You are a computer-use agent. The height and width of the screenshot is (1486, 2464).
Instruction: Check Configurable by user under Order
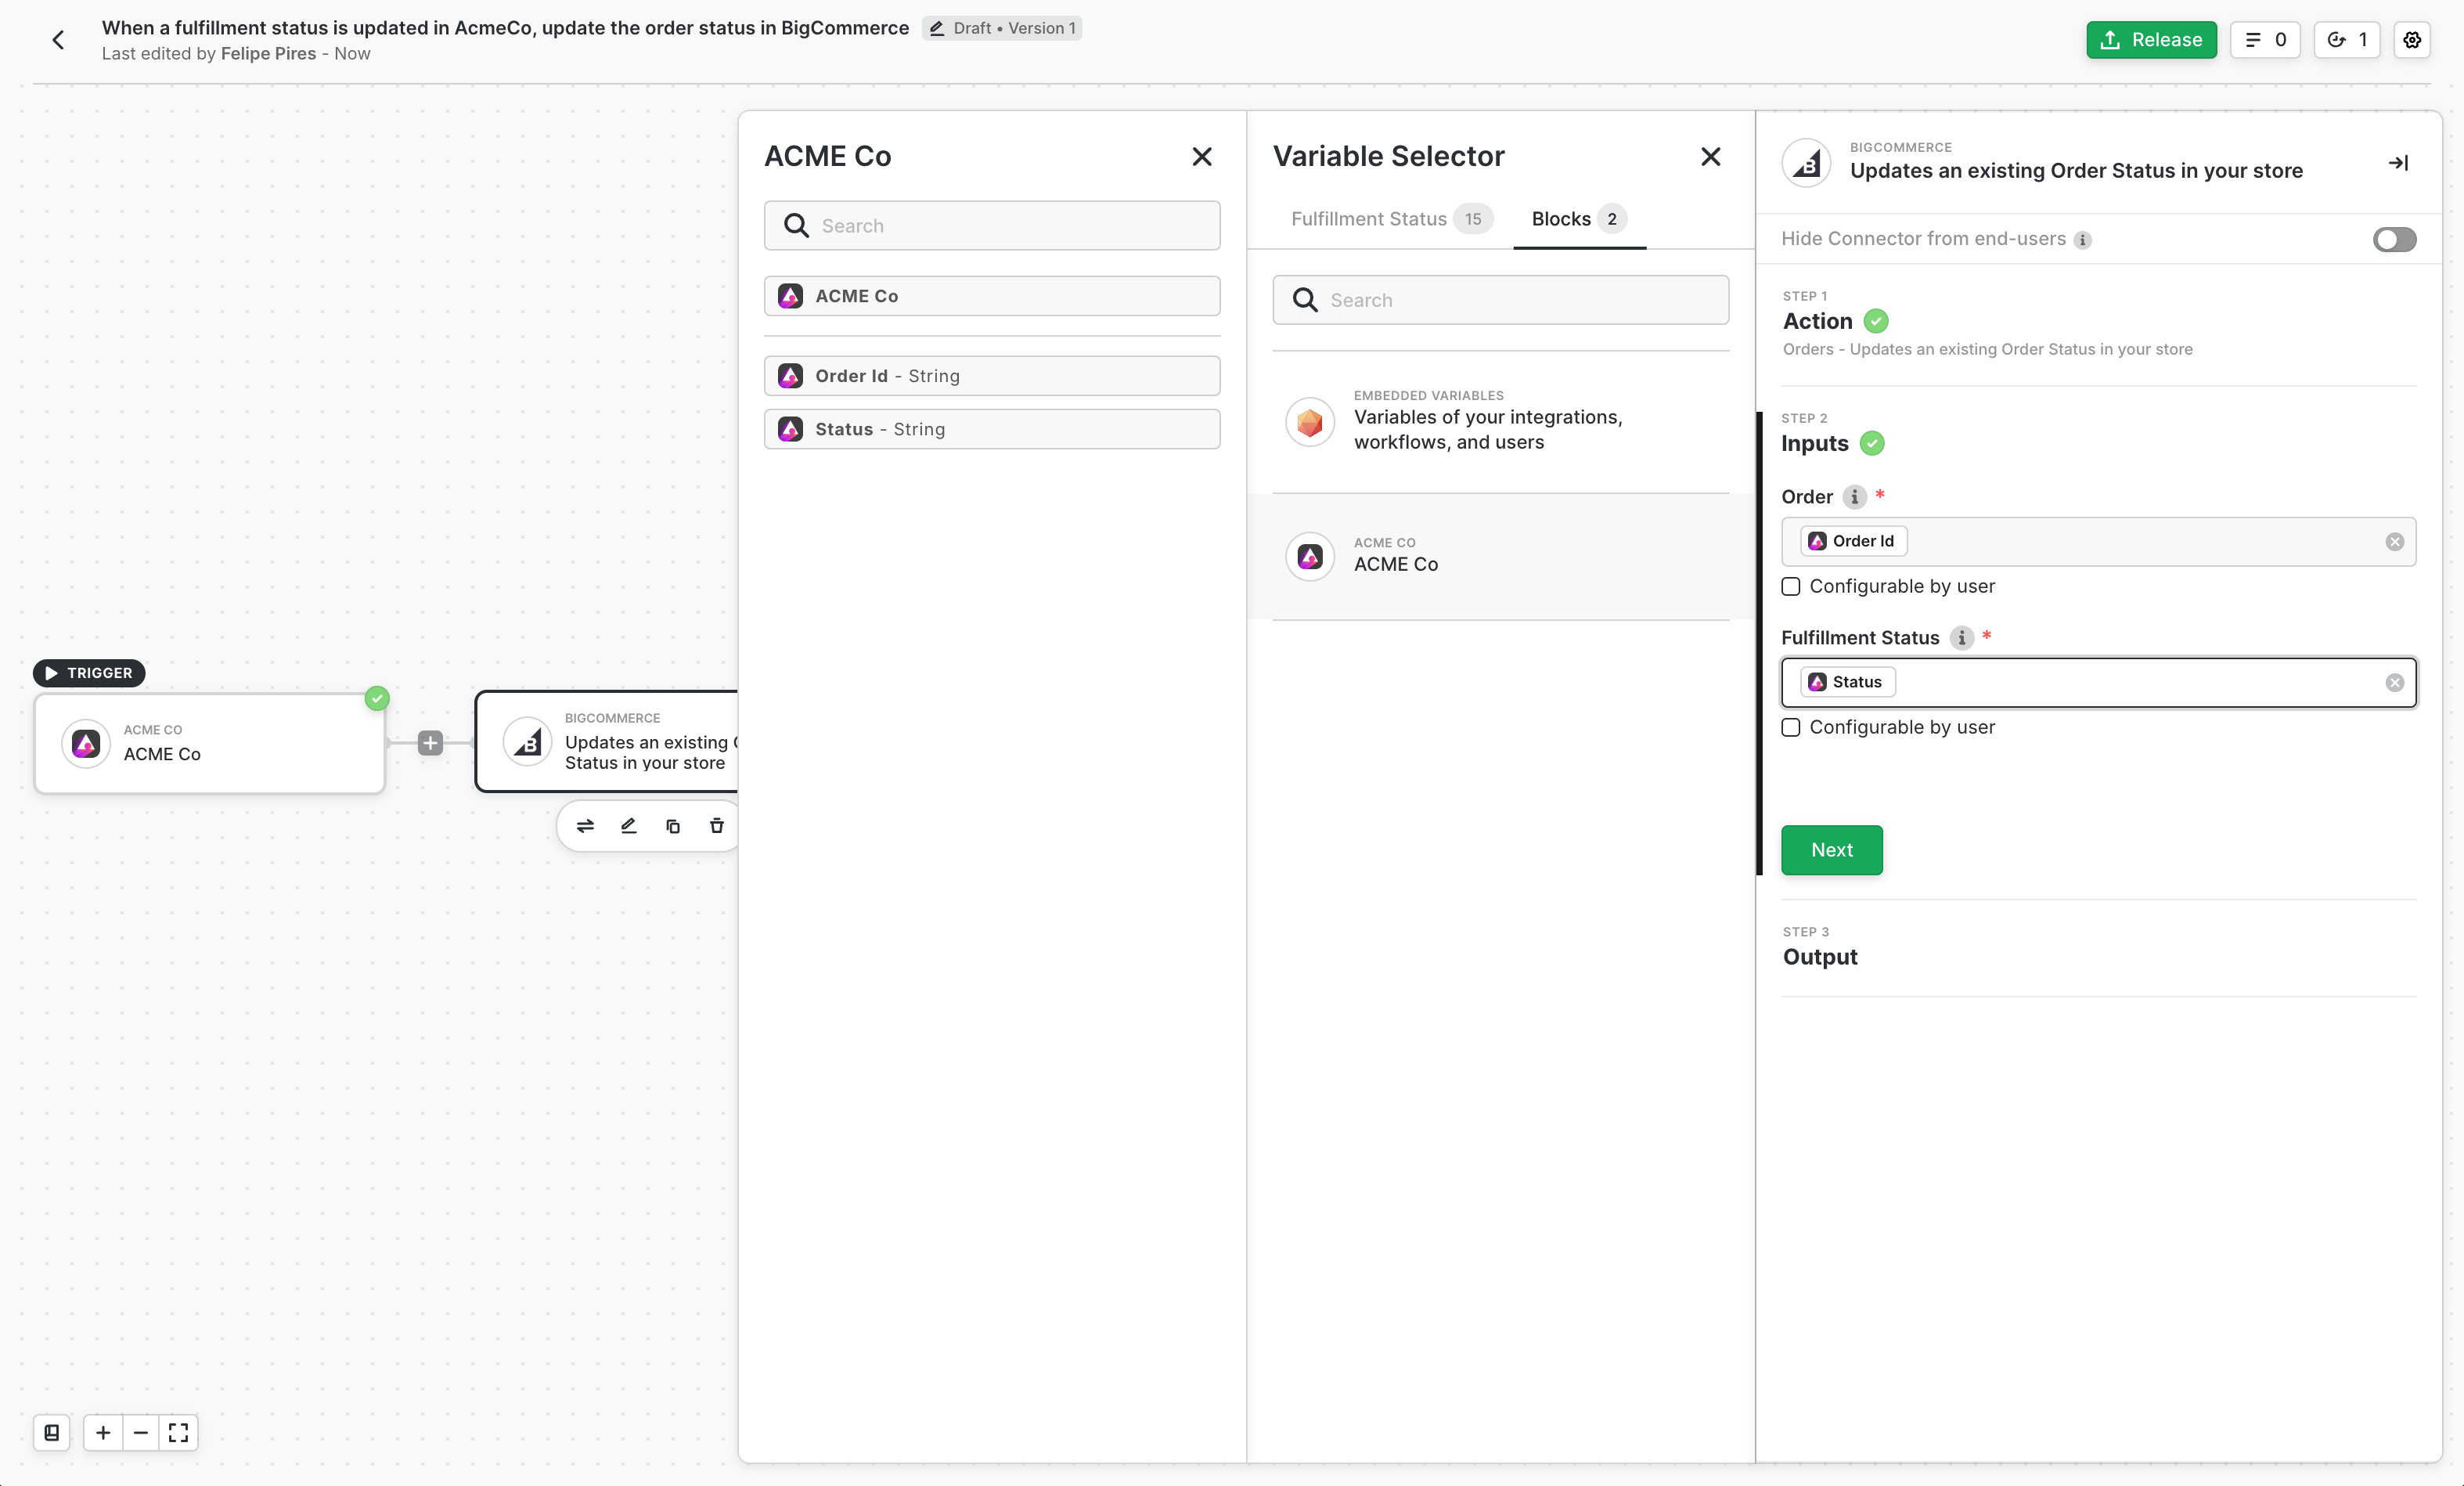tap(1791, 587)
